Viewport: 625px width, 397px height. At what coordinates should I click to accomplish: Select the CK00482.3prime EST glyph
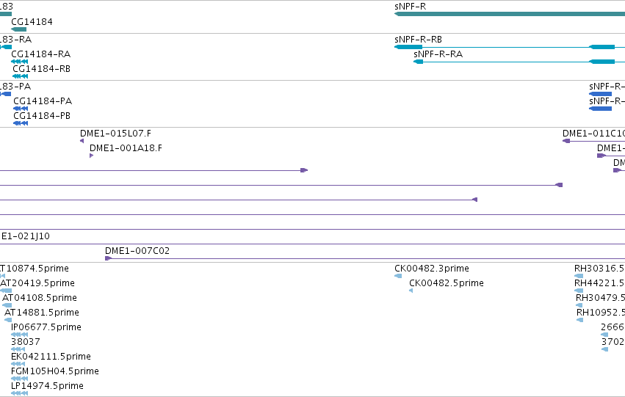(398, 276)
